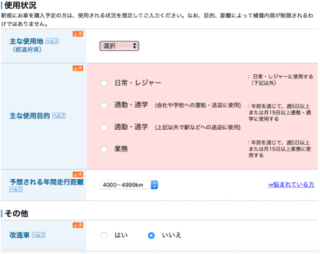The image size is (320, 254).
Task: Click the 予想される年間走行距離 label text
Action: click(47, 182)
